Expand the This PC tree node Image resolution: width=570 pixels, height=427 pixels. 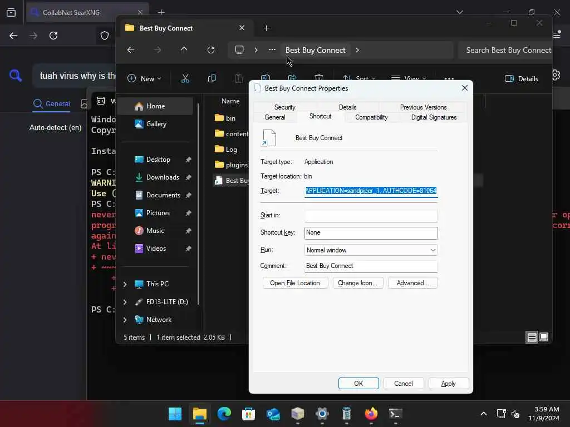(125, 284)
